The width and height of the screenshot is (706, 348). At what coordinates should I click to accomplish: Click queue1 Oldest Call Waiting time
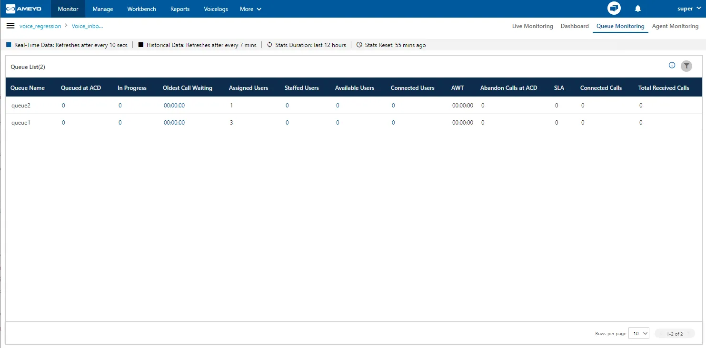174,123
